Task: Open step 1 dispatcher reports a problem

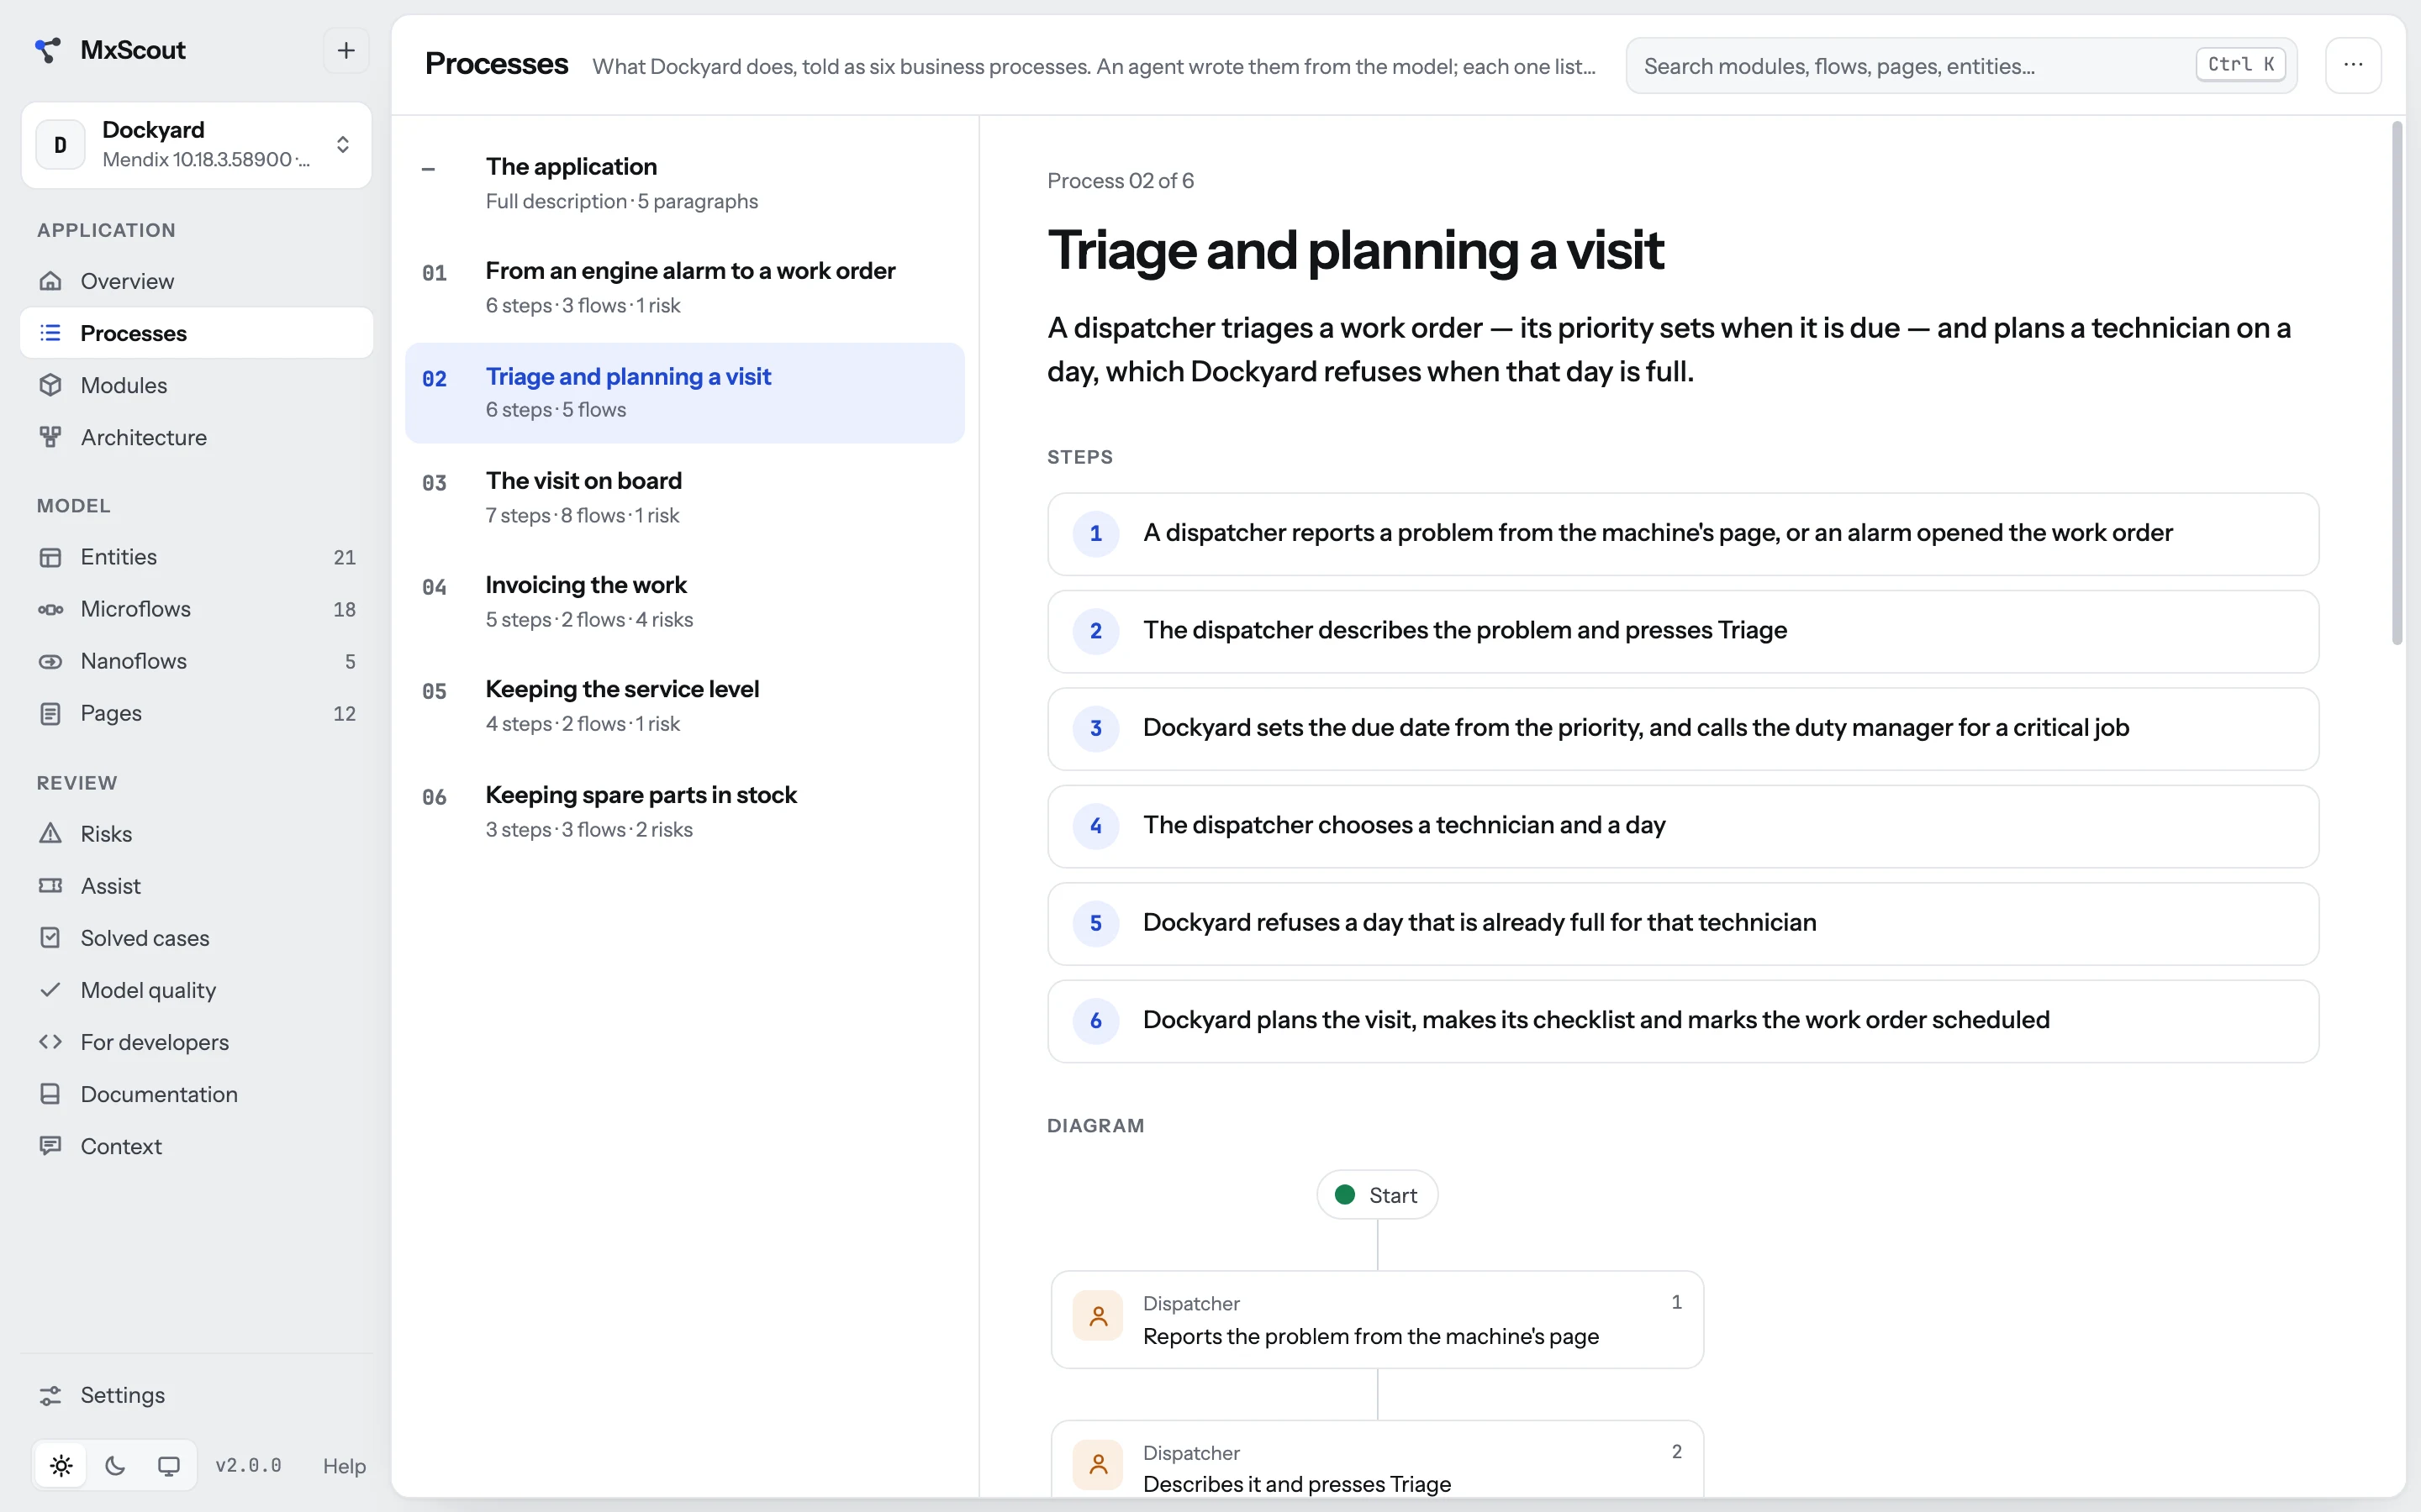Action: coord(1683,534)
